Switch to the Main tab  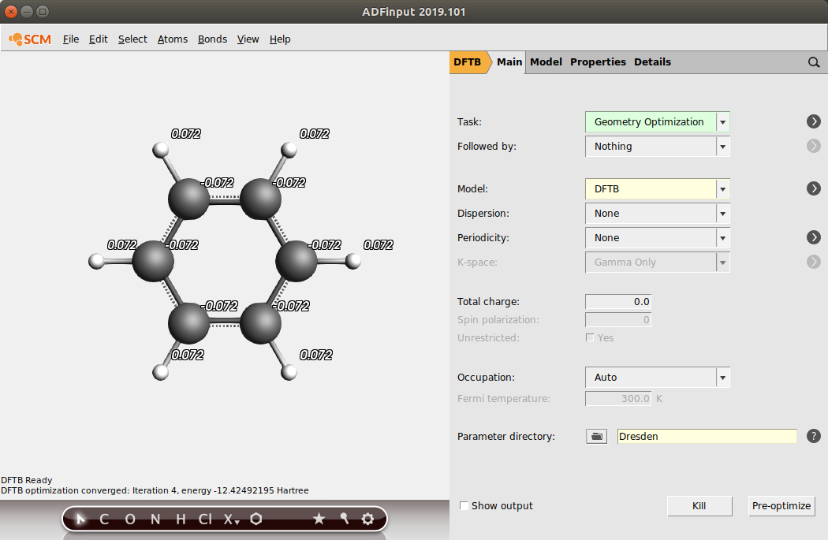click(509, 62)
